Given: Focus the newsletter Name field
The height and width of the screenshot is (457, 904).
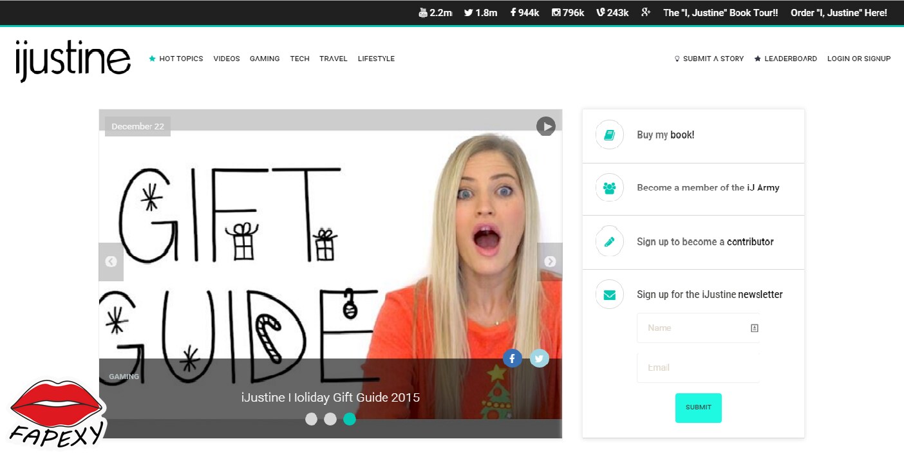Looking at the screenshot, I should 699,328.
